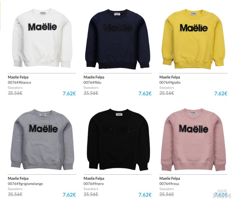Open the pink Maelie sweatshirt image
Viewport: 235px width, 202px height.
point(193,139)
